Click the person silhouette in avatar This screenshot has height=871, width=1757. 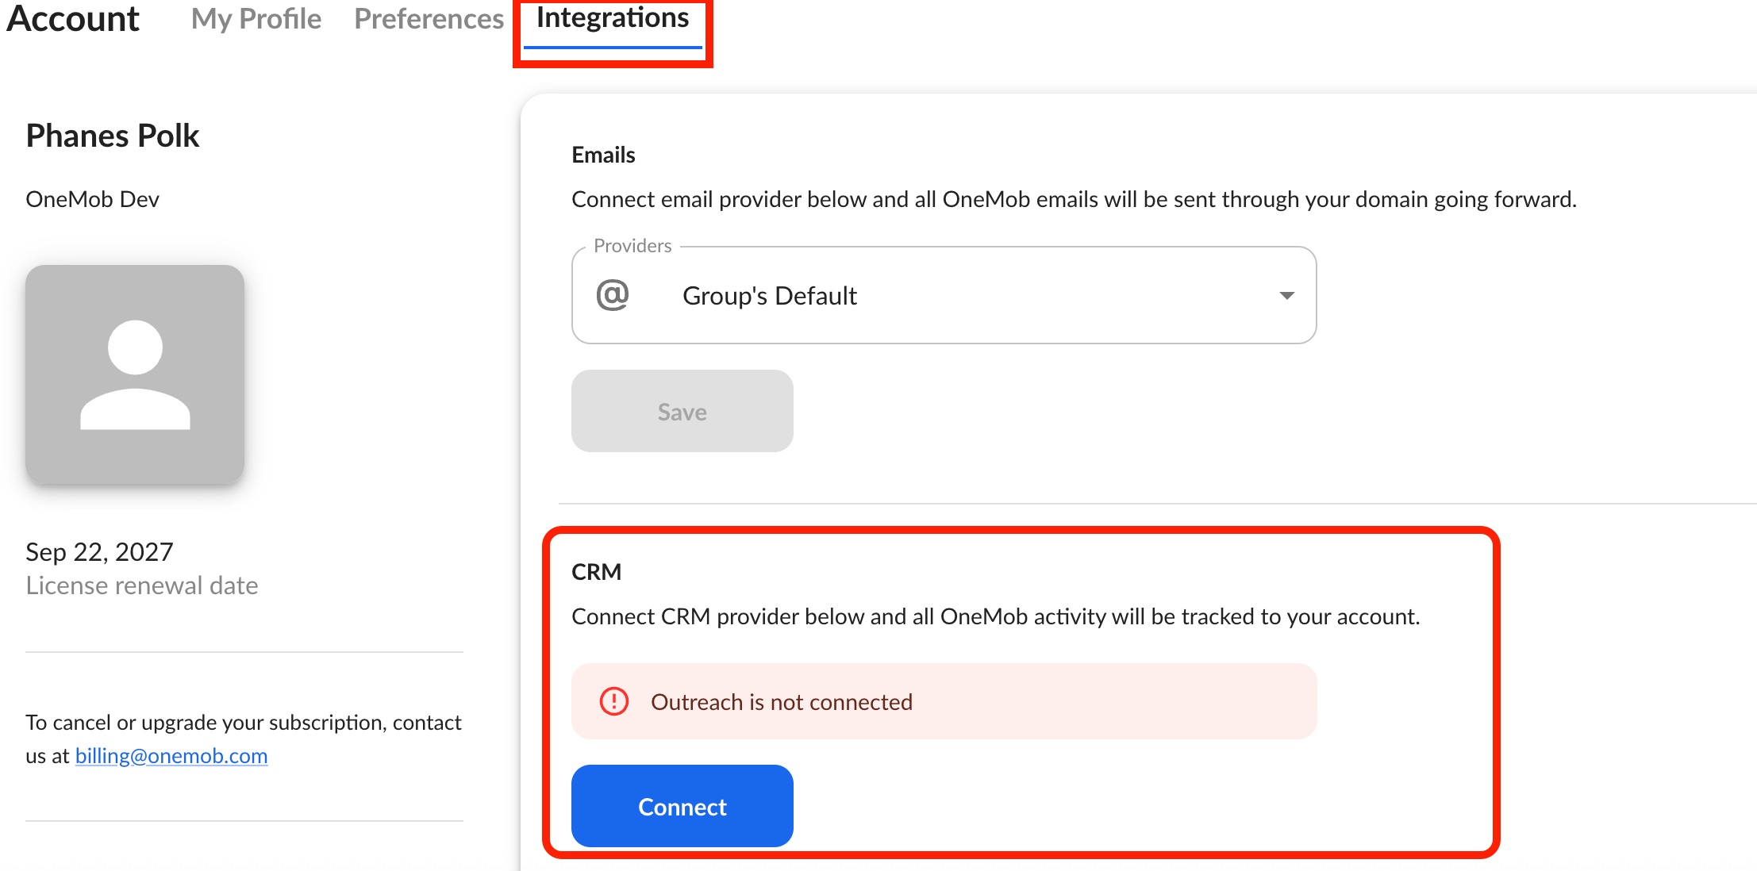pos(135,375)
